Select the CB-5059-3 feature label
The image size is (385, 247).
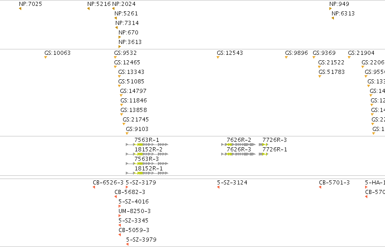click(x=134, y=230)
